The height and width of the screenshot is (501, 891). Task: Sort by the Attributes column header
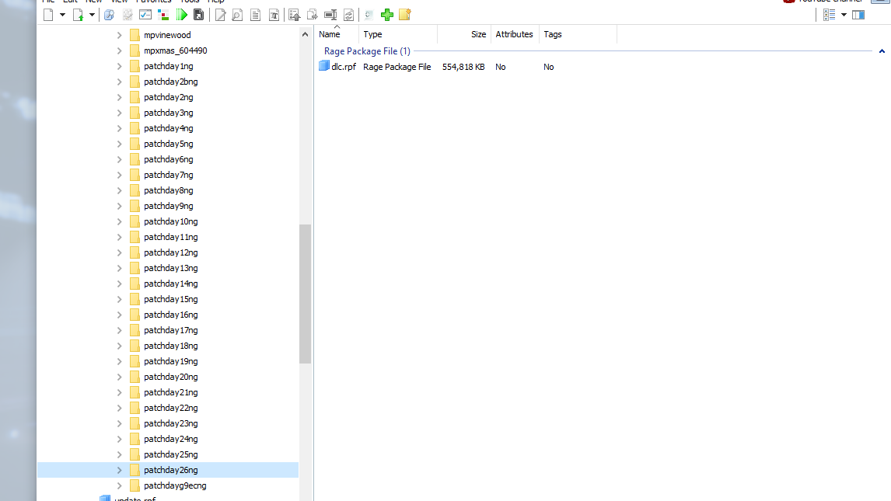coord(514,35)
